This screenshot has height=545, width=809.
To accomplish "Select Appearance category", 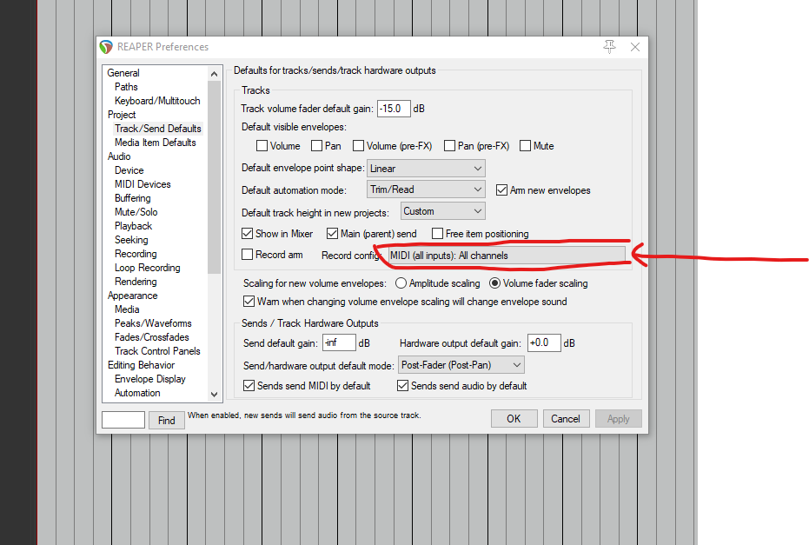I will 133,296.
